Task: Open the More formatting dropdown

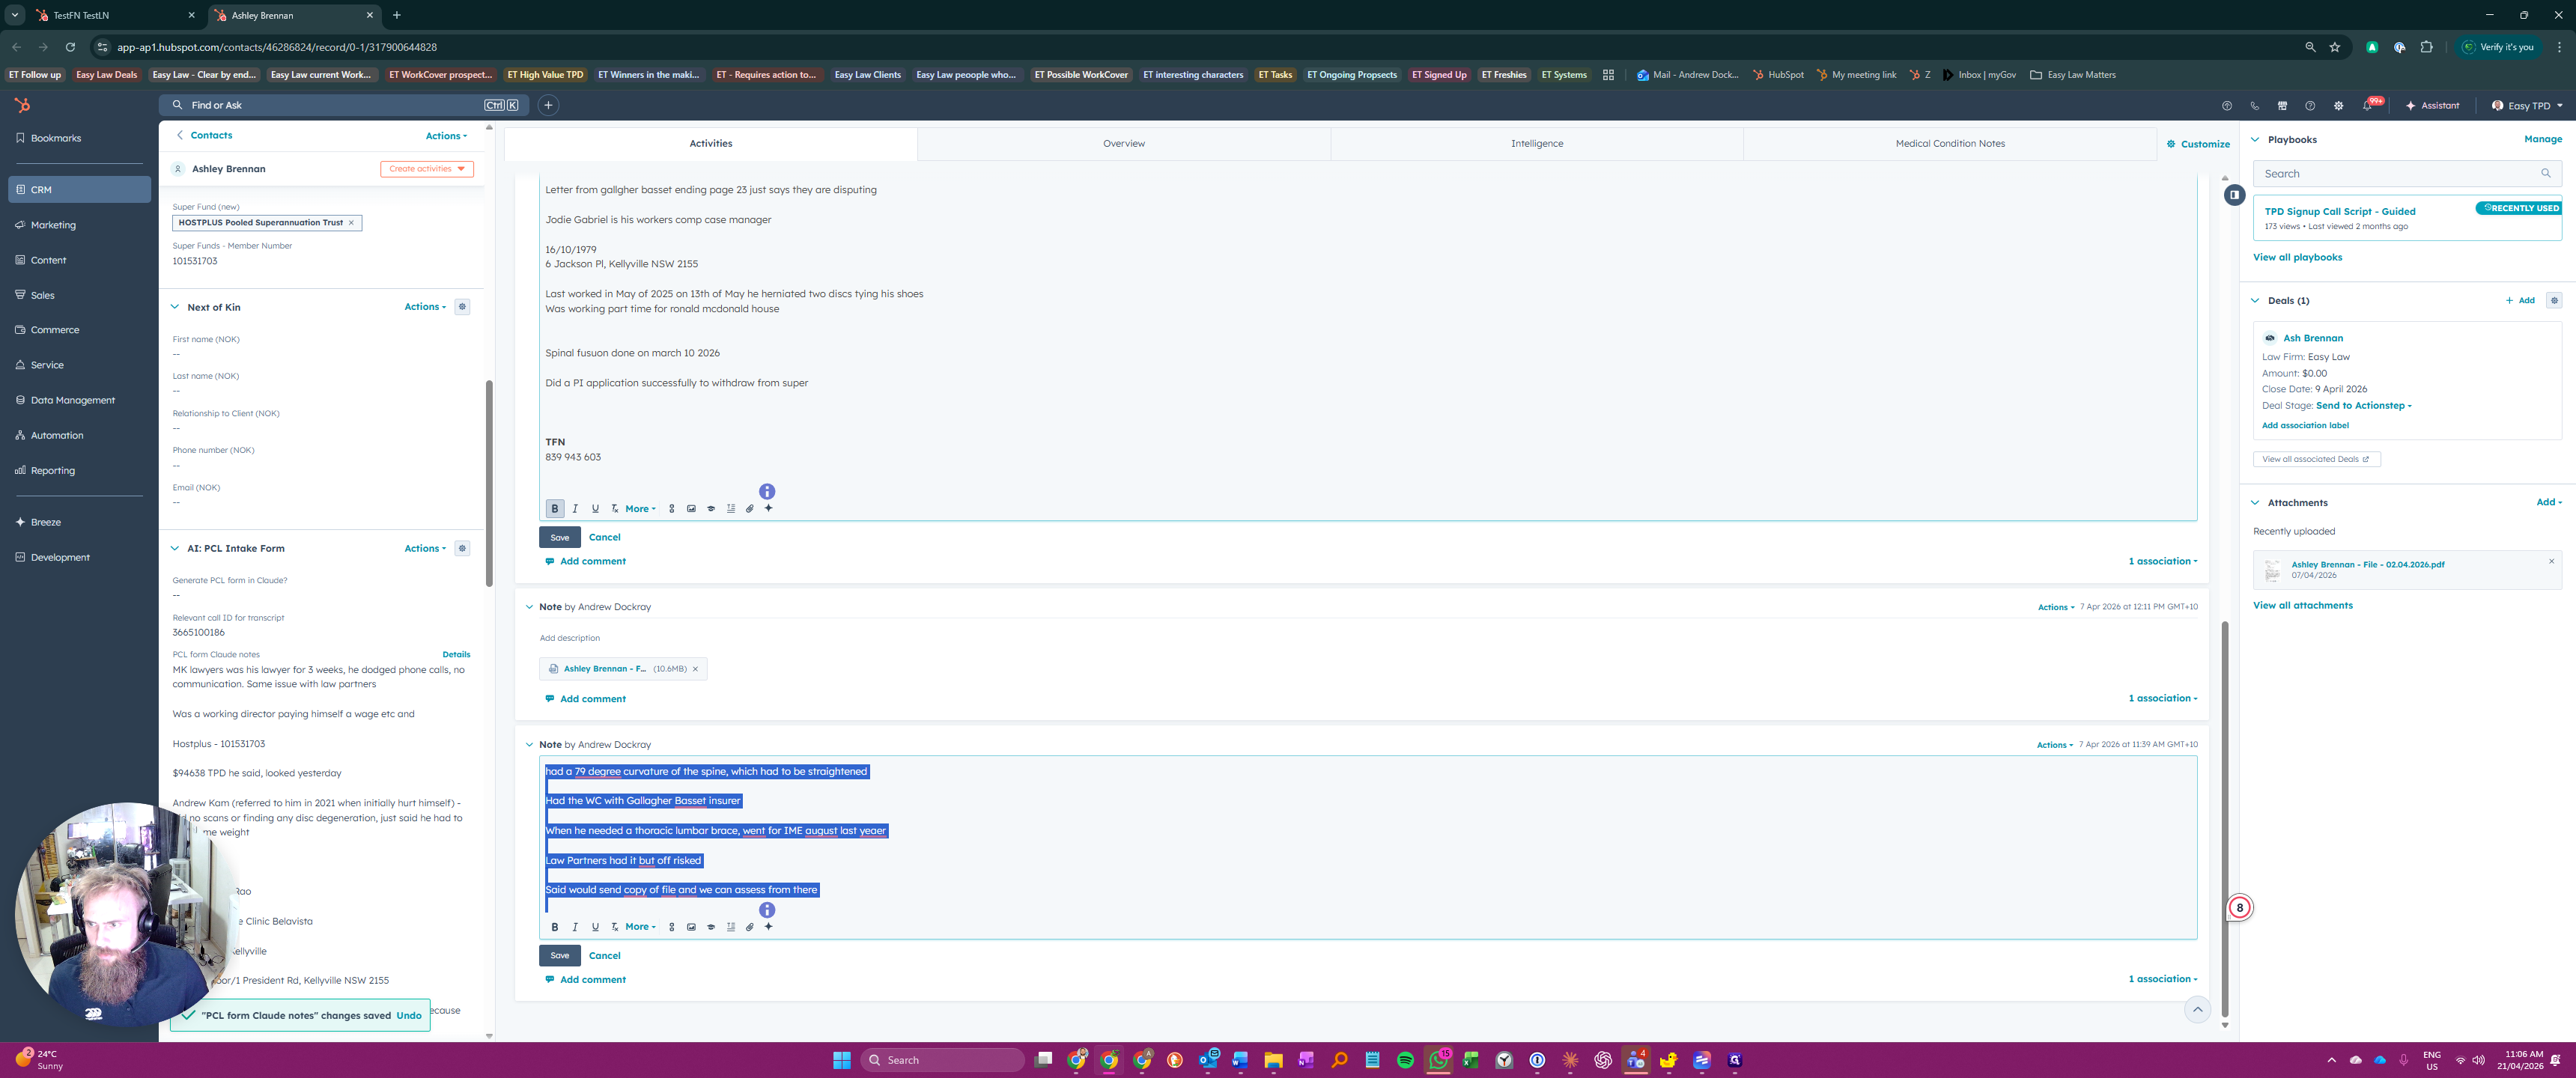Action: pyautogui.click(x=639, y=927)
